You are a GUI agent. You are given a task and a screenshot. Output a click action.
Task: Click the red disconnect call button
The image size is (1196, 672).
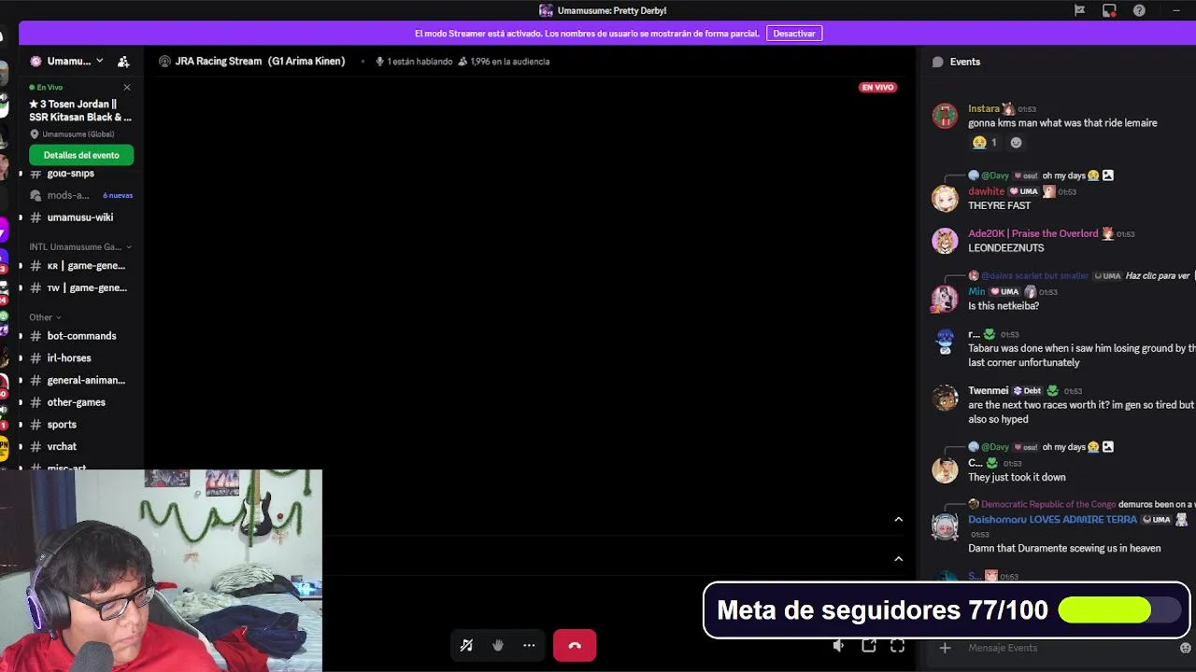[x=575, y=645]
